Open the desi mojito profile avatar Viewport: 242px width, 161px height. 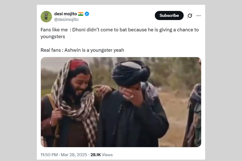46,17
